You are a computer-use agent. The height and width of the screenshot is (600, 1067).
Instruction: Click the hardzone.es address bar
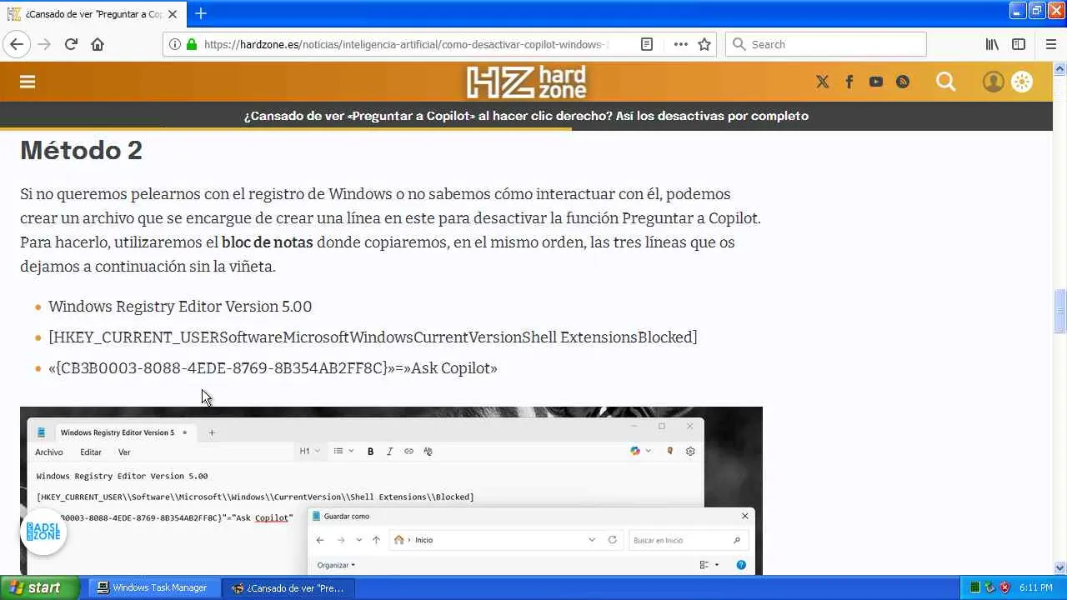pos(407,44)
